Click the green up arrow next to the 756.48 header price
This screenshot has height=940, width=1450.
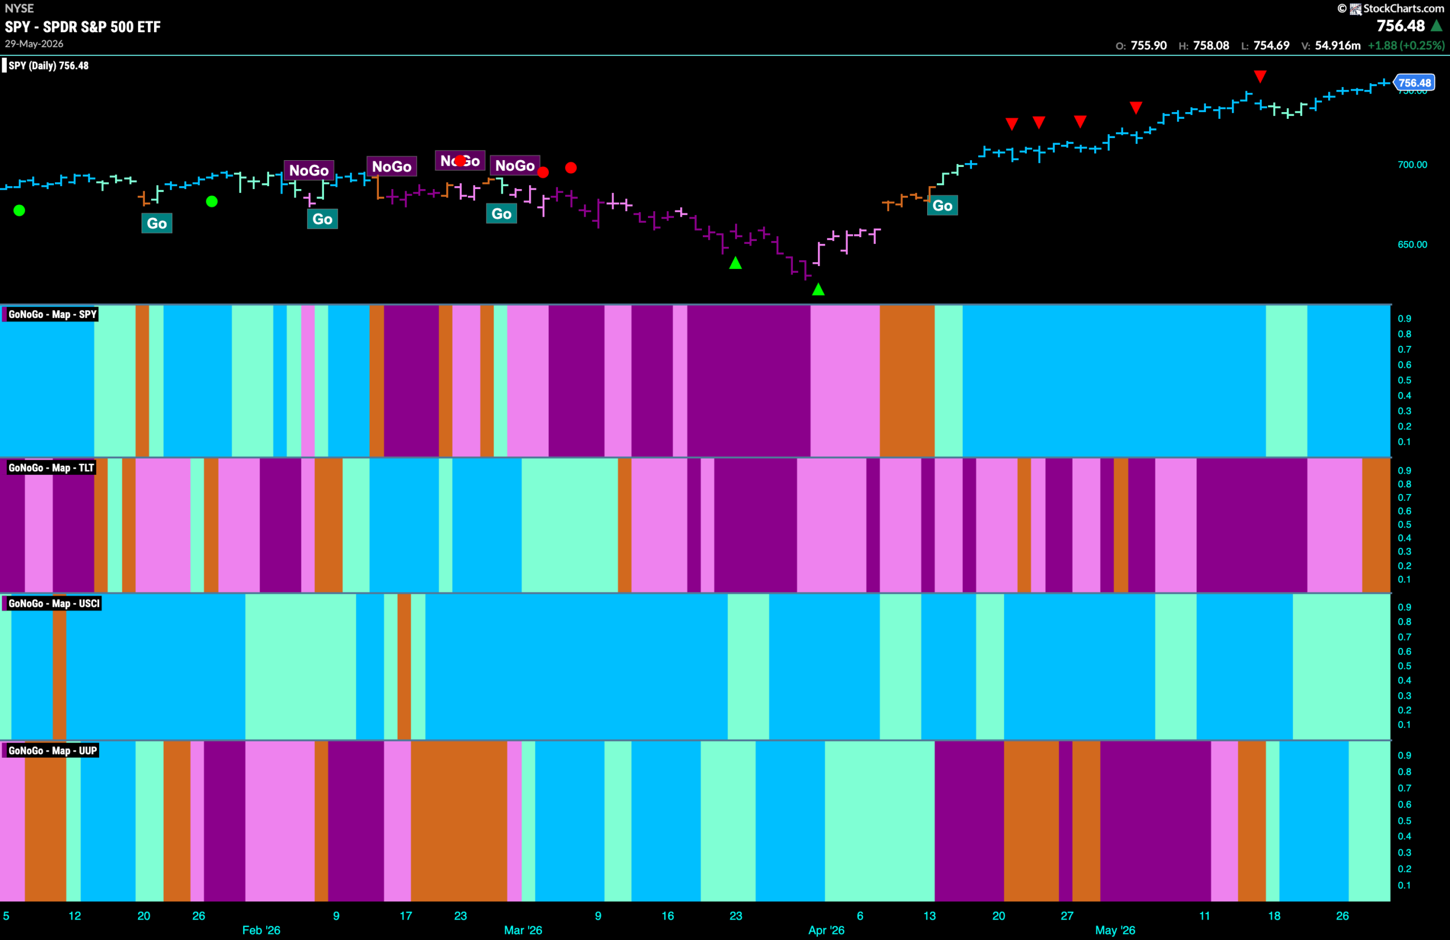(x=1436, y=26)
